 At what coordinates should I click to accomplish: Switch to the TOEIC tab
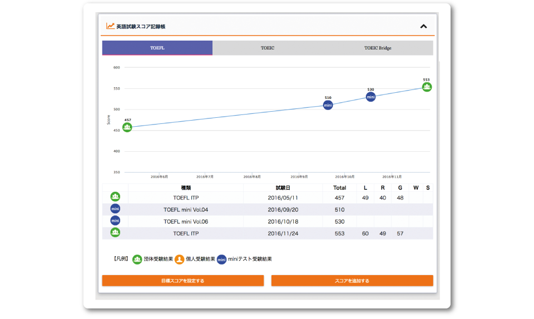click(x=268, y=48)
